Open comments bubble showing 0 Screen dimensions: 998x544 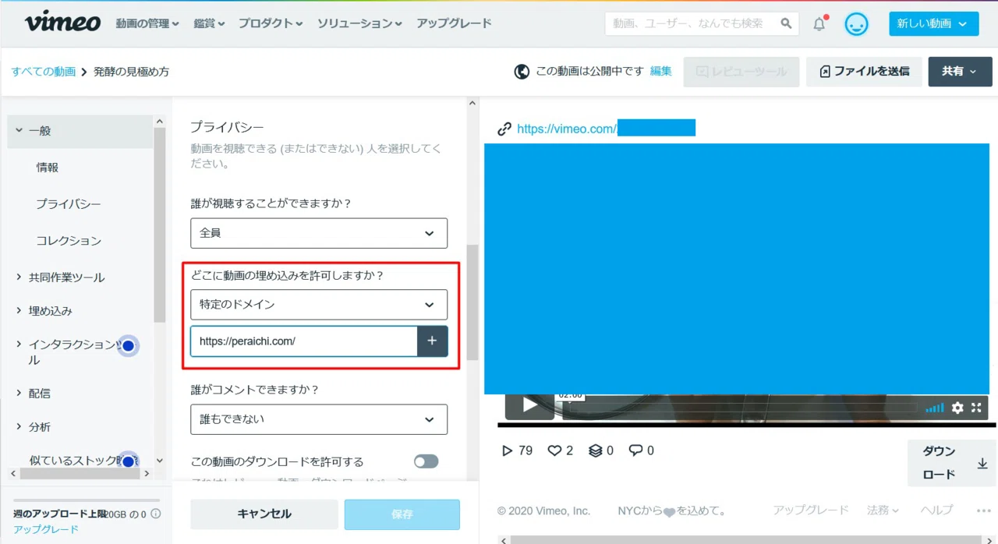[642, 450]
